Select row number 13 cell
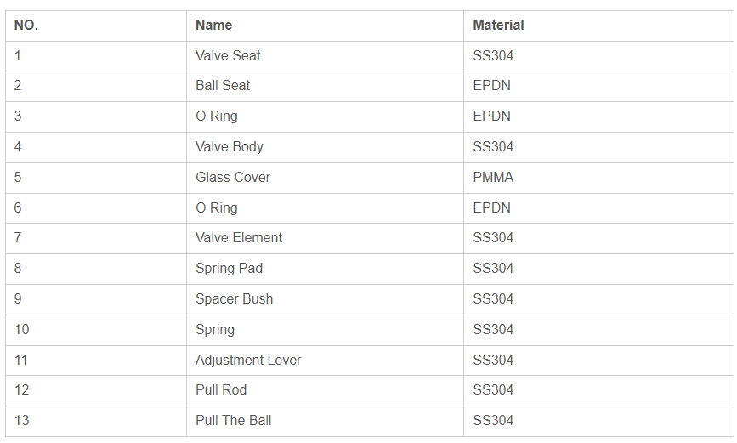The width and height of the screenshot is (737, 443). (96, 421)
